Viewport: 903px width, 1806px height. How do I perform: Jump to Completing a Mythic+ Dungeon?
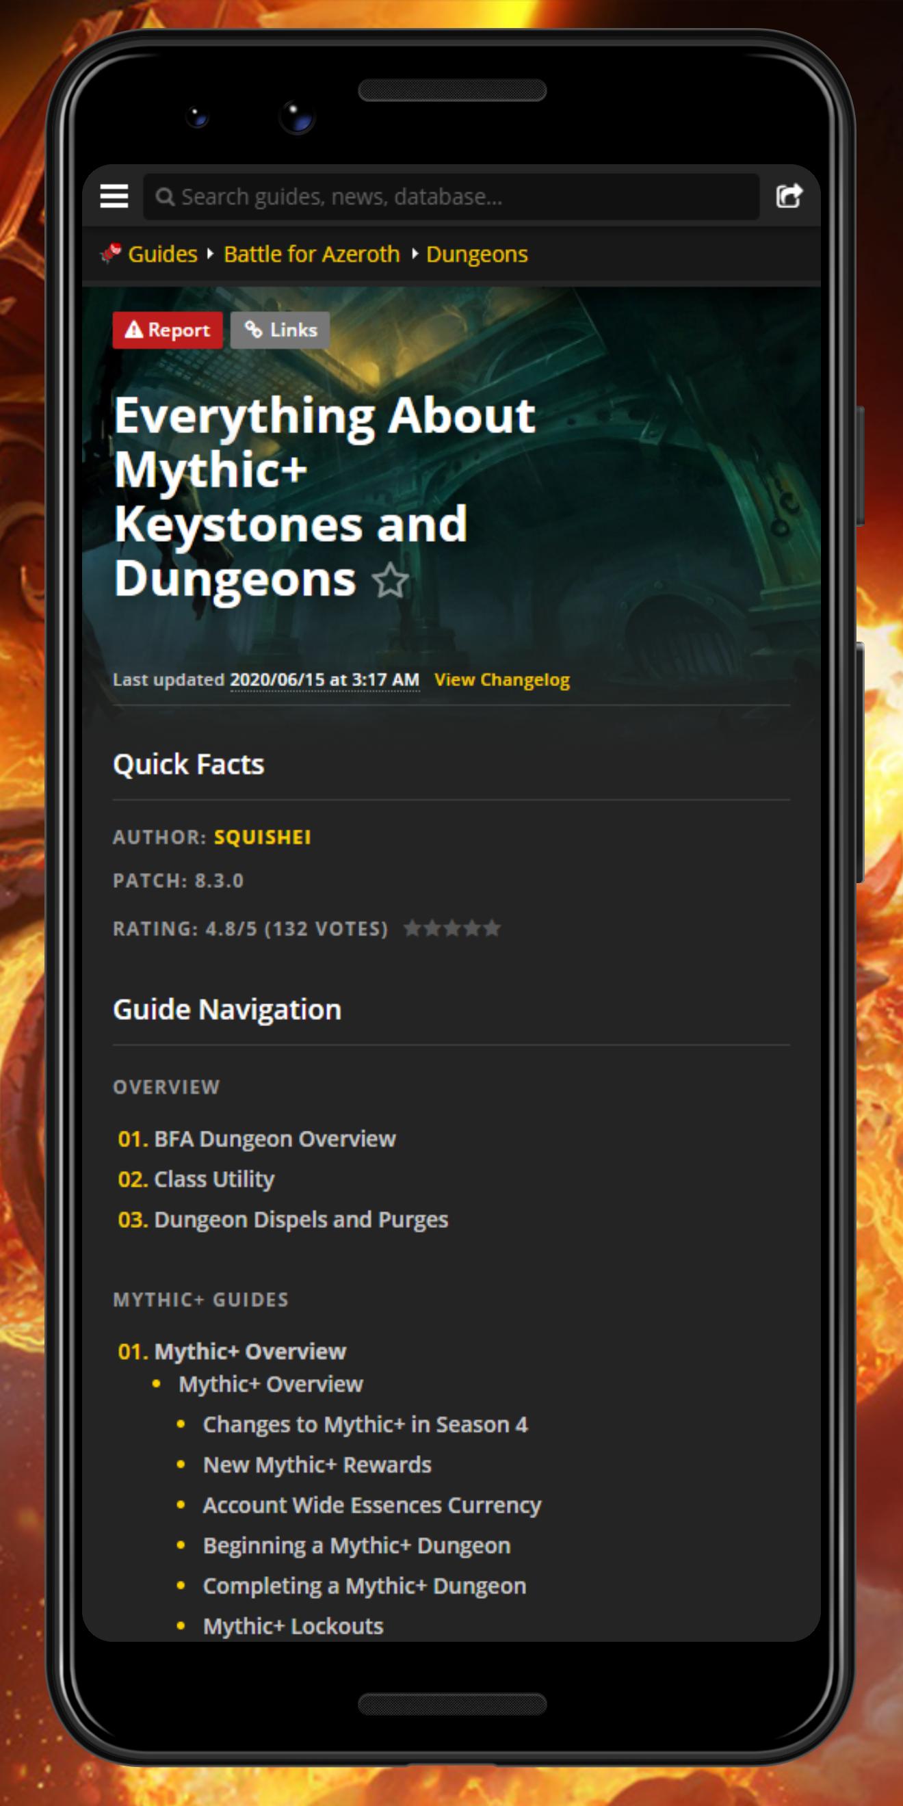364,1586
